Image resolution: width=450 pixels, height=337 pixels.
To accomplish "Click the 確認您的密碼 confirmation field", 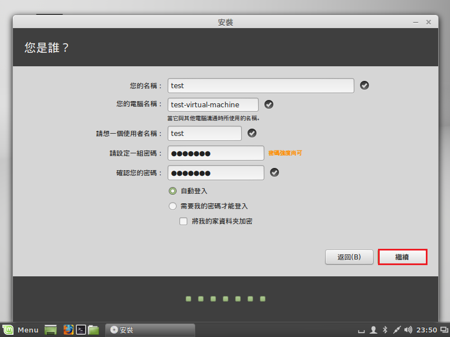I will tap(215, 172).
